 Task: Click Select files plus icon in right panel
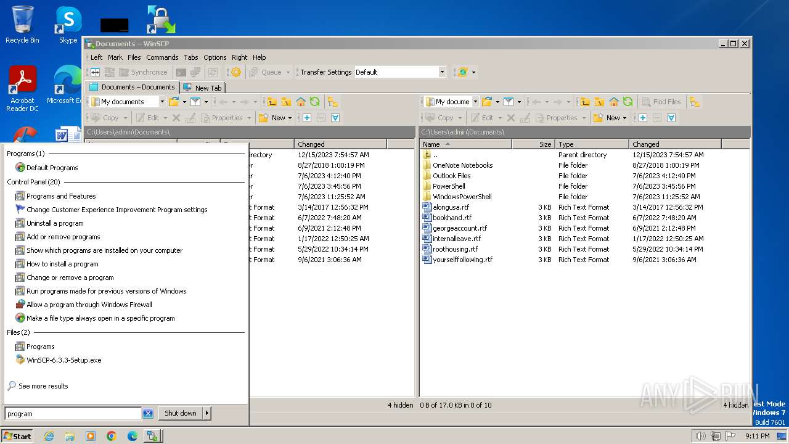coord(642,118)
